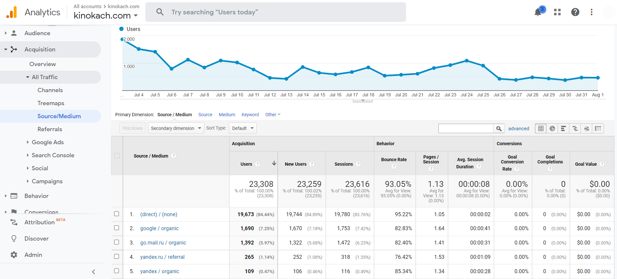The image size is (617, 279).
Task: Focus the top Analytics search field
Action: tap(276, 12)
